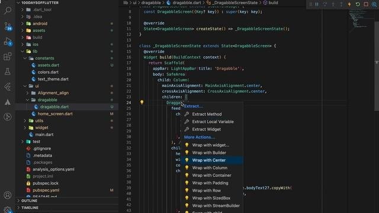
Task: Expand the build folder
Action: click(23, 37)
